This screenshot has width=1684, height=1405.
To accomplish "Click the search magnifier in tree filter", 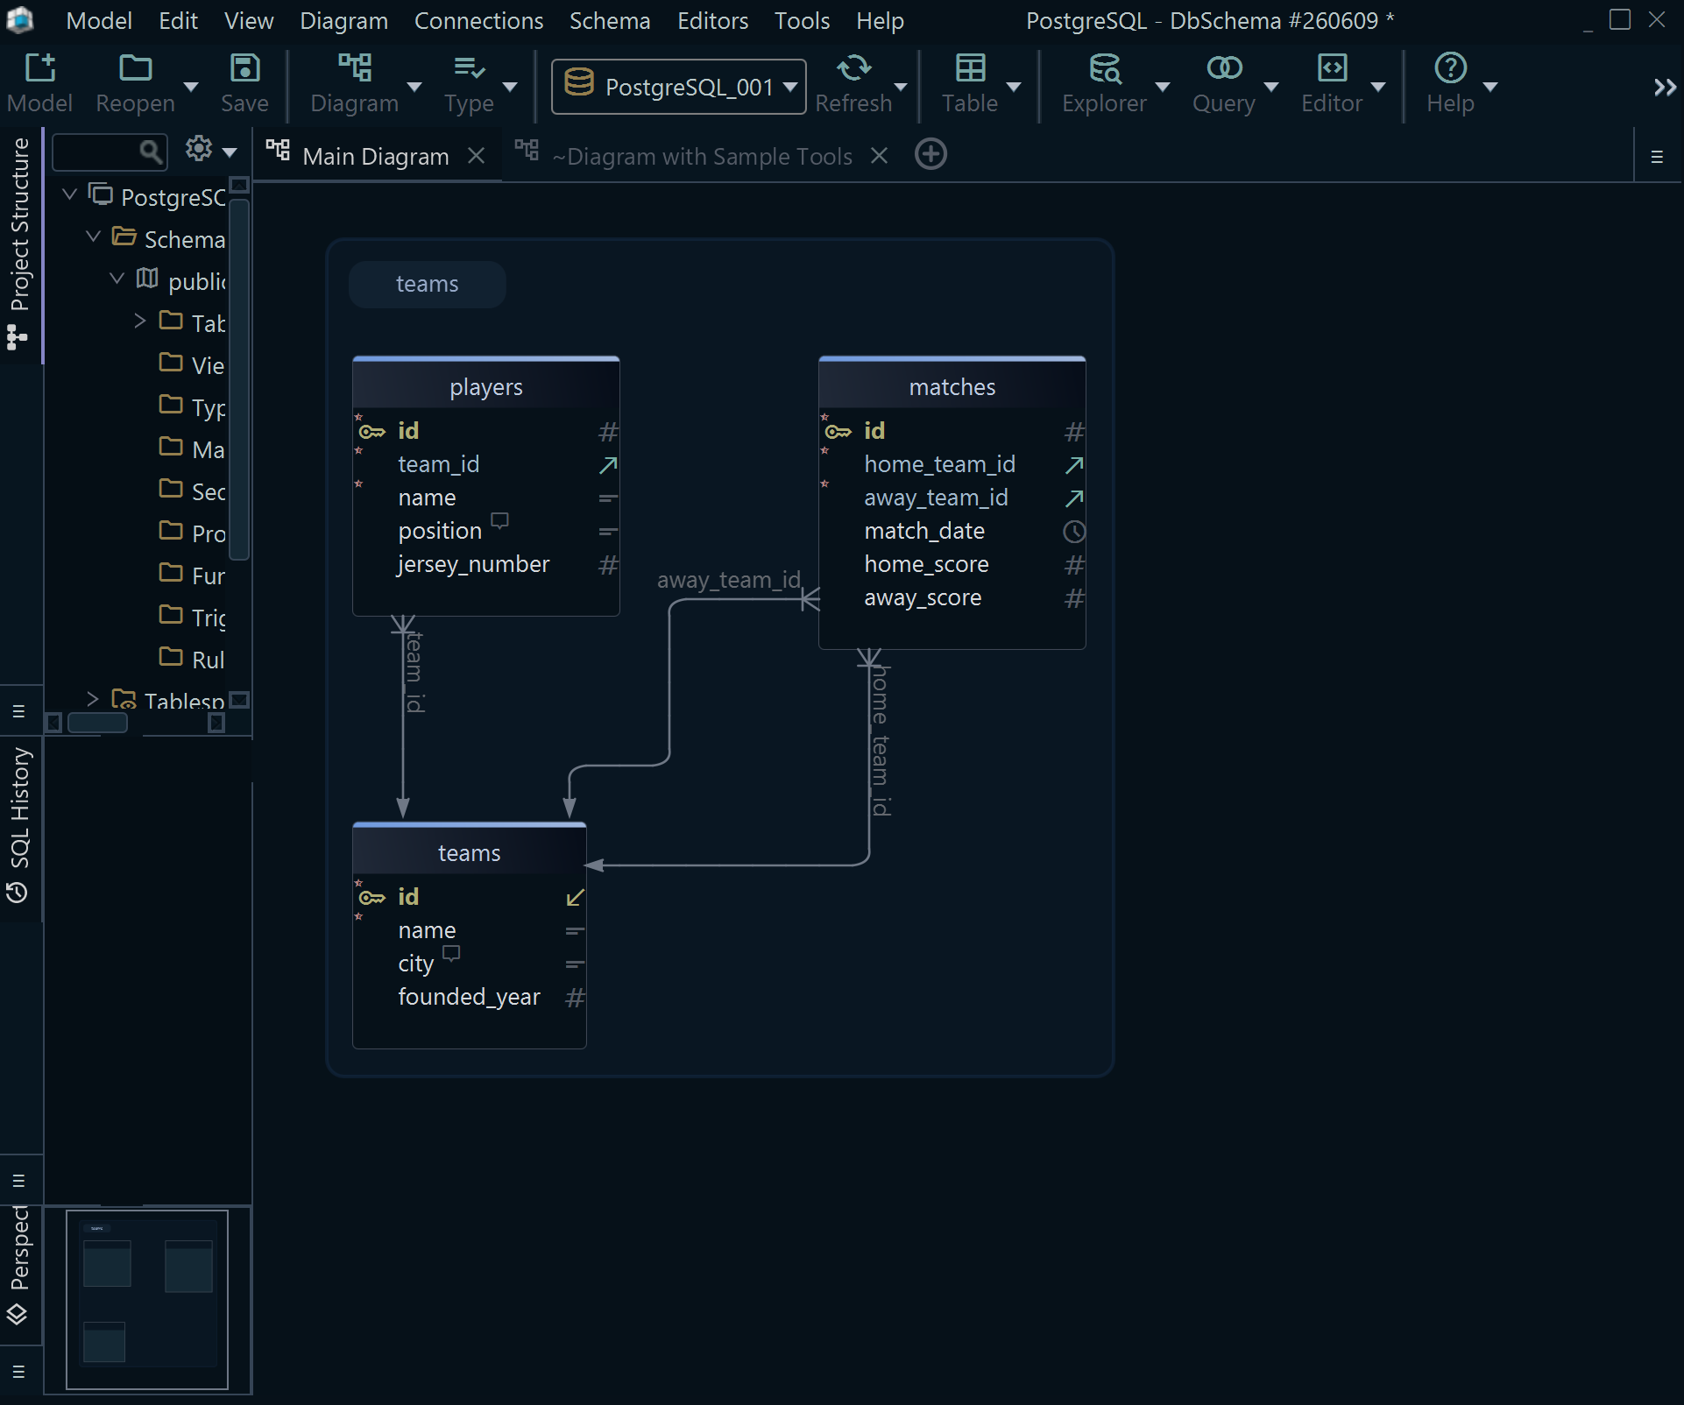I will pyautogui.click(x=151, y=152).
